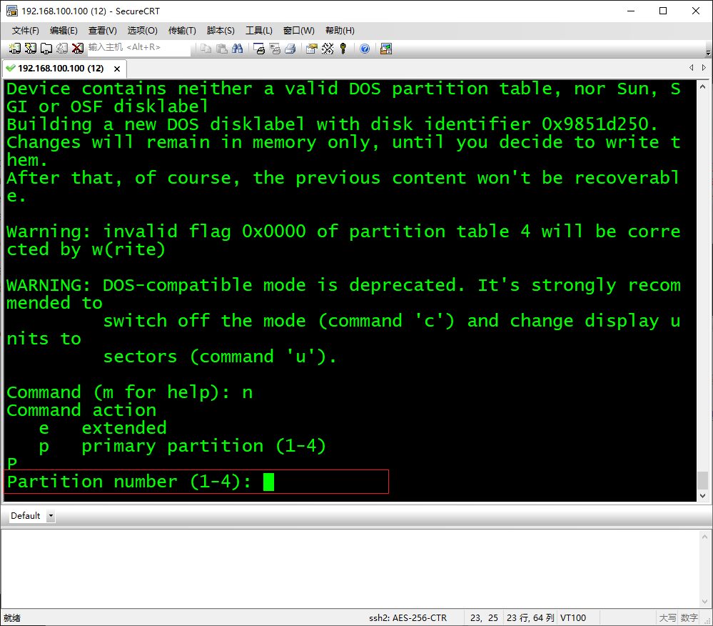Click inside the chat window input area
Image resolution: width=713 pixels, height=626 pixels.
tap(349, 568)
